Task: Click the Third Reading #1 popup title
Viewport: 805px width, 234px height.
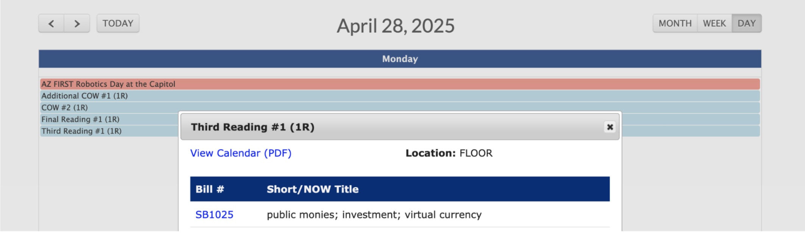Action: point(253,127)
